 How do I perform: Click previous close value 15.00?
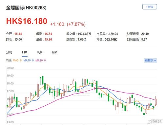pyautogui.click(x=18, y=39)
